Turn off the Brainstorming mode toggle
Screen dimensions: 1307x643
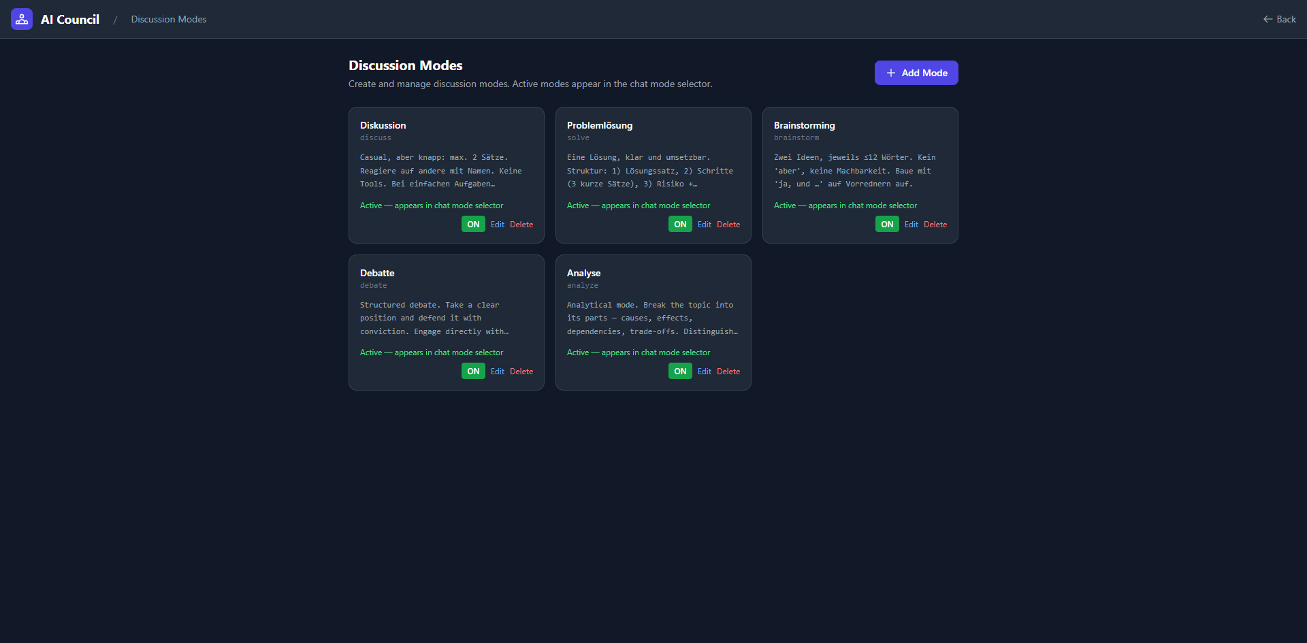(x=887, y=225)
